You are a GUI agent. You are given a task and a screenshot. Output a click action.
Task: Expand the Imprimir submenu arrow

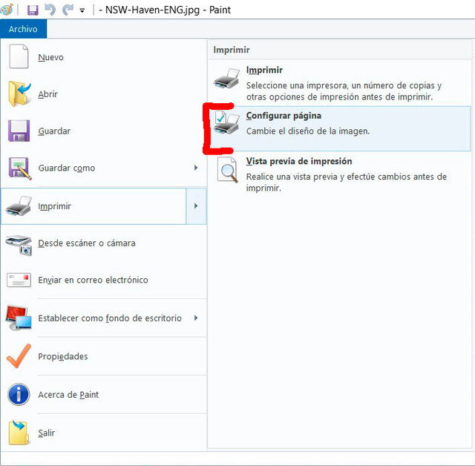pos(196,206)
